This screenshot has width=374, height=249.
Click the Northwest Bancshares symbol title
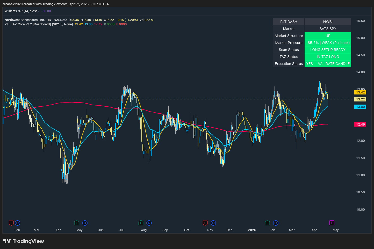click(x=25, y=20)
